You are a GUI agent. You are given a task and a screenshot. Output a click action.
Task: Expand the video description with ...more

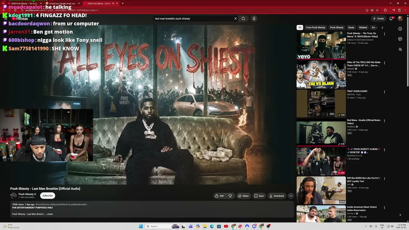coord(49,214)
